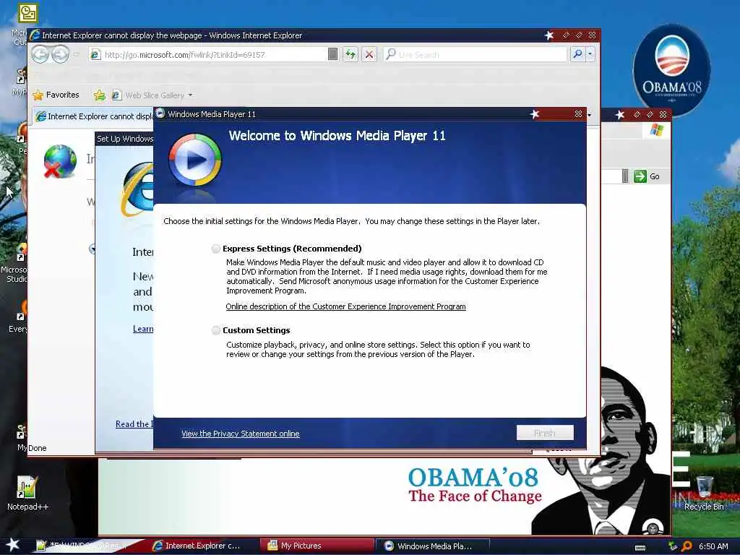Select Express Settings (Recommended) radio button
The image size is (740, 555).
pyautogui.click(x=216, y=249)
